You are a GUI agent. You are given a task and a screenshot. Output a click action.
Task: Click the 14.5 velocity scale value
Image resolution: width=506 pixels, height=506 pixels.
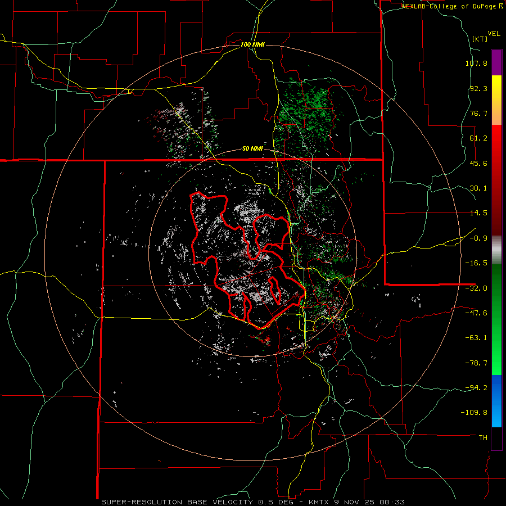click(x=478, y=213)
